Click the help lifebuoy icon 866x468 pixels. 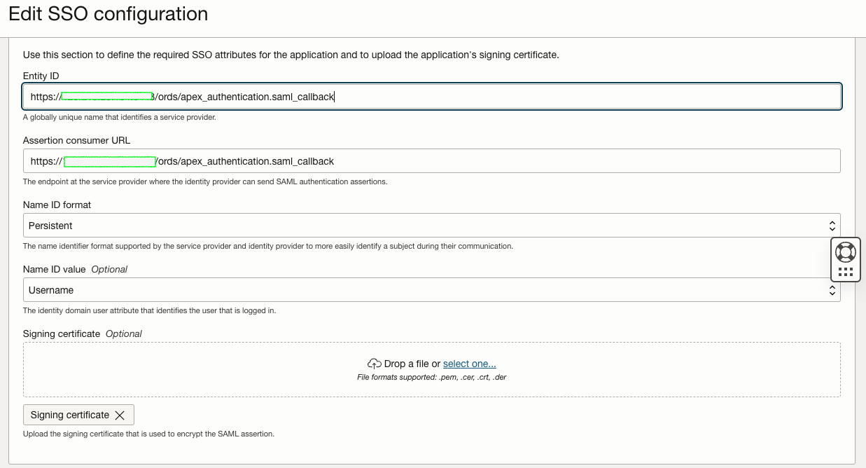tap(846, 251)
